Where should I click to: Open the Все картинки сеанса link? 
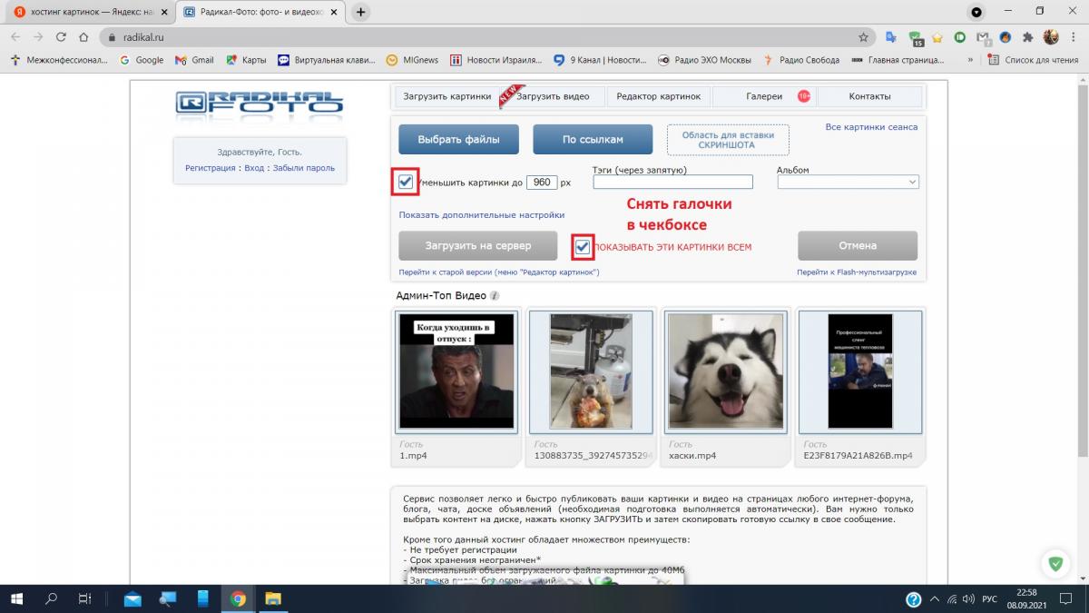coord(871,127)
